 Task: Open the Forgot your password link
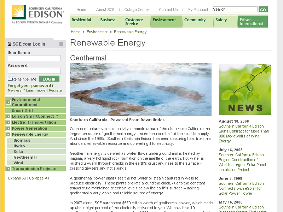pos(30,86)
